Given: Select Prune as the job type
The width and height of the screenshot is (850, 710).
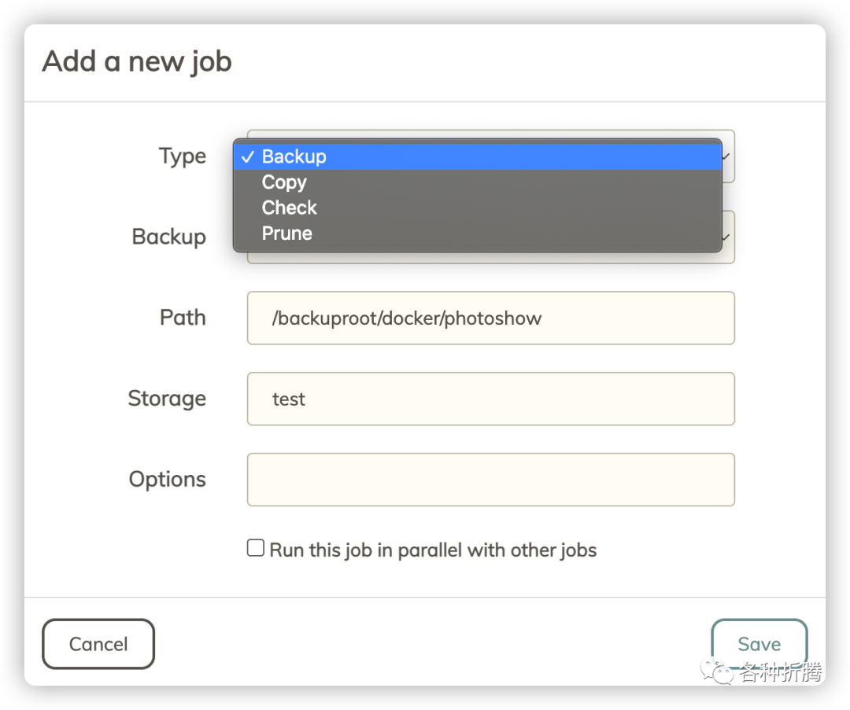Looking at the screenshot, I should coord(286,234).
